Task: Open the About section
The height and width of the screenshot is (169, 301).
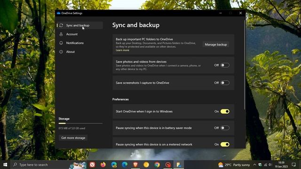Action: (x=80, y=52)
